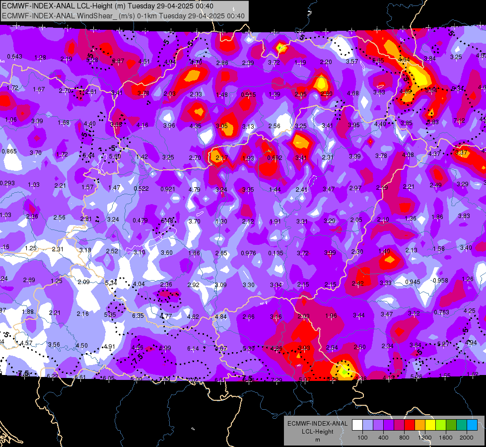Pick the bright blue legend swatch
486x447 pixels.
point(473,425)
